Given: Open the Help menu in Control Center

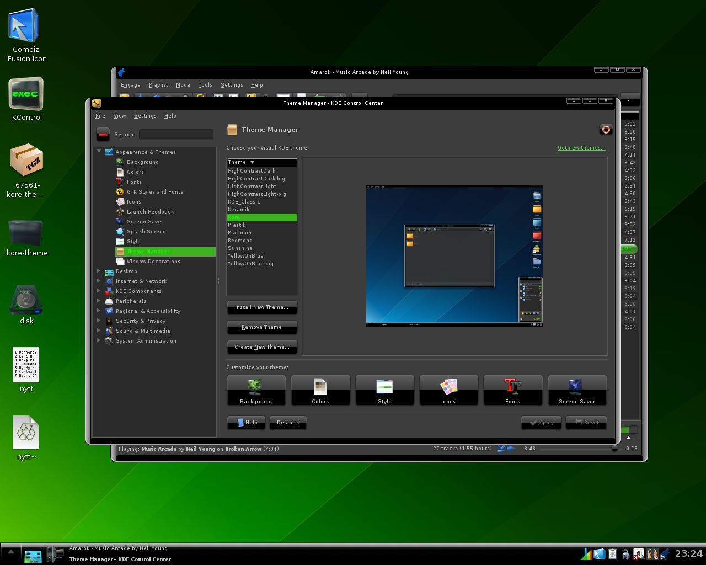Looking at the screenshot, I should pyautogui.click(x=170, y=116).
